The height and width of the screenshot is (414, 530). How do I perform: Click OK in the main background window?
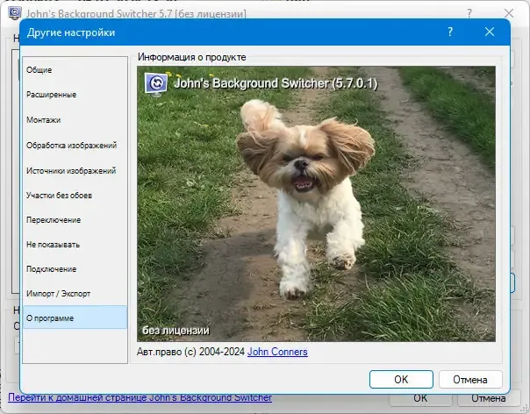point(420,398)
